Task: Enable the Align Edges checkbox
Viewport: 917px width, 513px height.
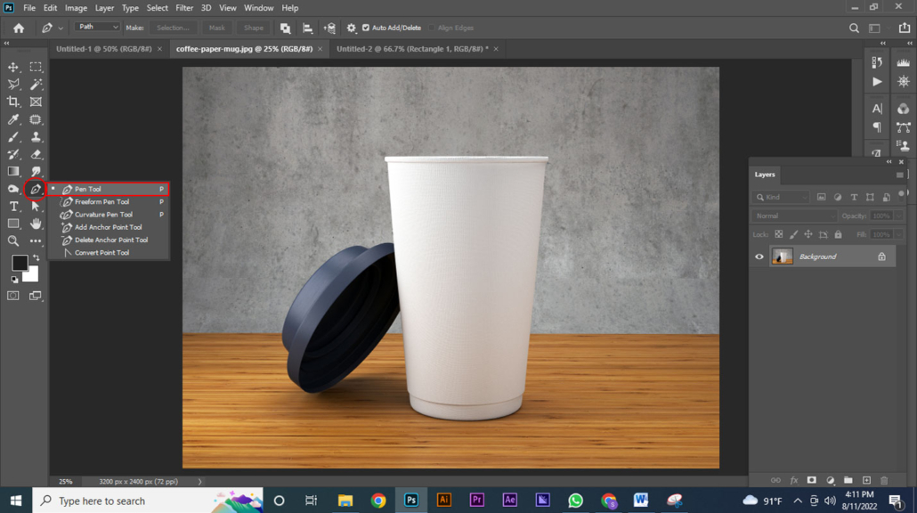Action: (433, 28)
